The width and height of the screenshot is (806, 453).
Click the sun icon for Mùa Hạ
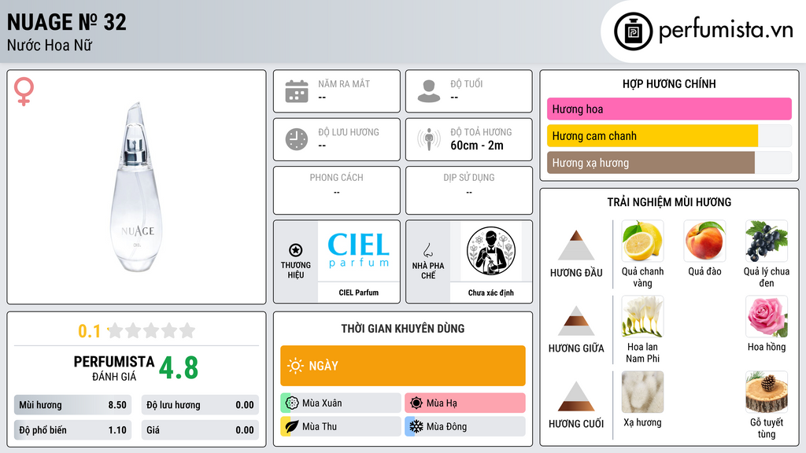[x=416, y=403]
